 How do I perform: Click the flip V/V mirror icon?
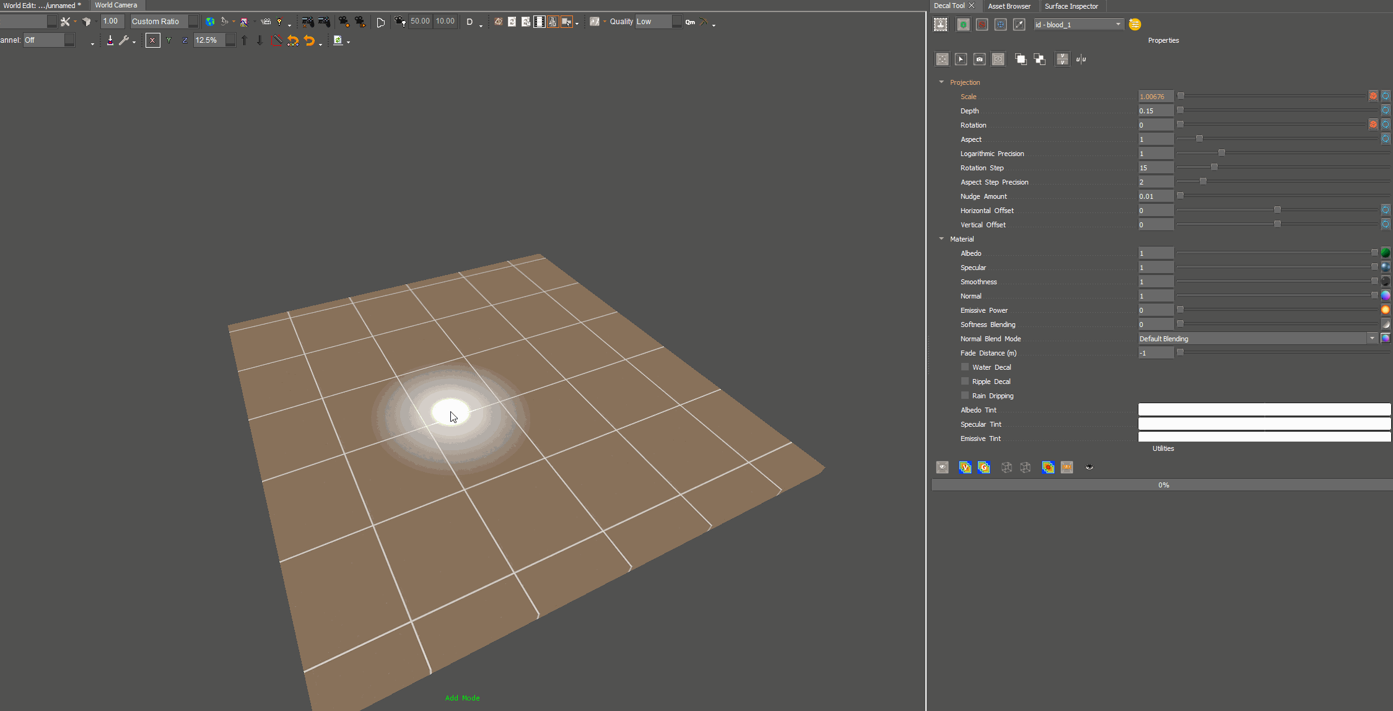(1062, 59)
